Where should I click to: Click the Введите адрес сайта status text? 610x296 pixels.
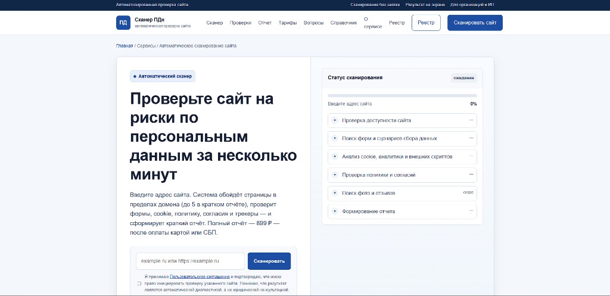point(350,104)
